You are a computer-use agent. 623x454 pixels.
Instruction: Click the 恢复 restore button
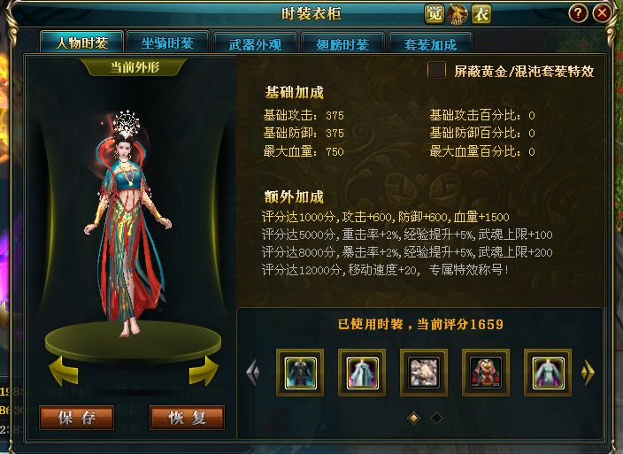pyautogui.click(x=187, y=418)
